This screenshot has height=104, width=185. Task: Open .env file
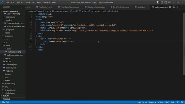pos(6,87)
